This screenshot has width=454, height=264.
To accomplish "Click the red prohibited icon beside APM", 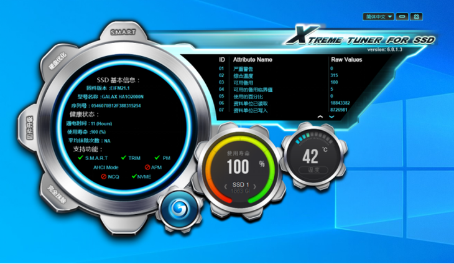I will 147,167.
